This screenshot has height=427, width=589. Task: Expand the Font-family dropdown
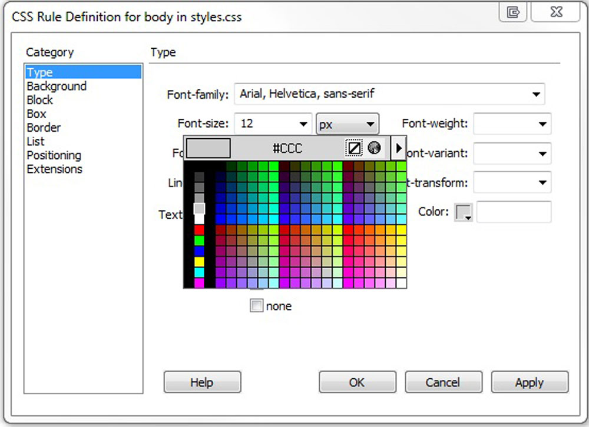[535, 94]
